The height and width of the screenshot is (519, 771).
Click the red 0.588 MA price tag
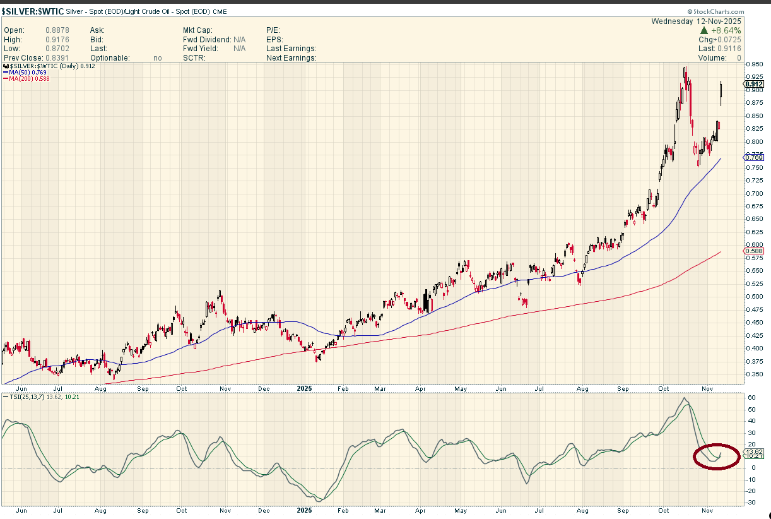(754, 251)
